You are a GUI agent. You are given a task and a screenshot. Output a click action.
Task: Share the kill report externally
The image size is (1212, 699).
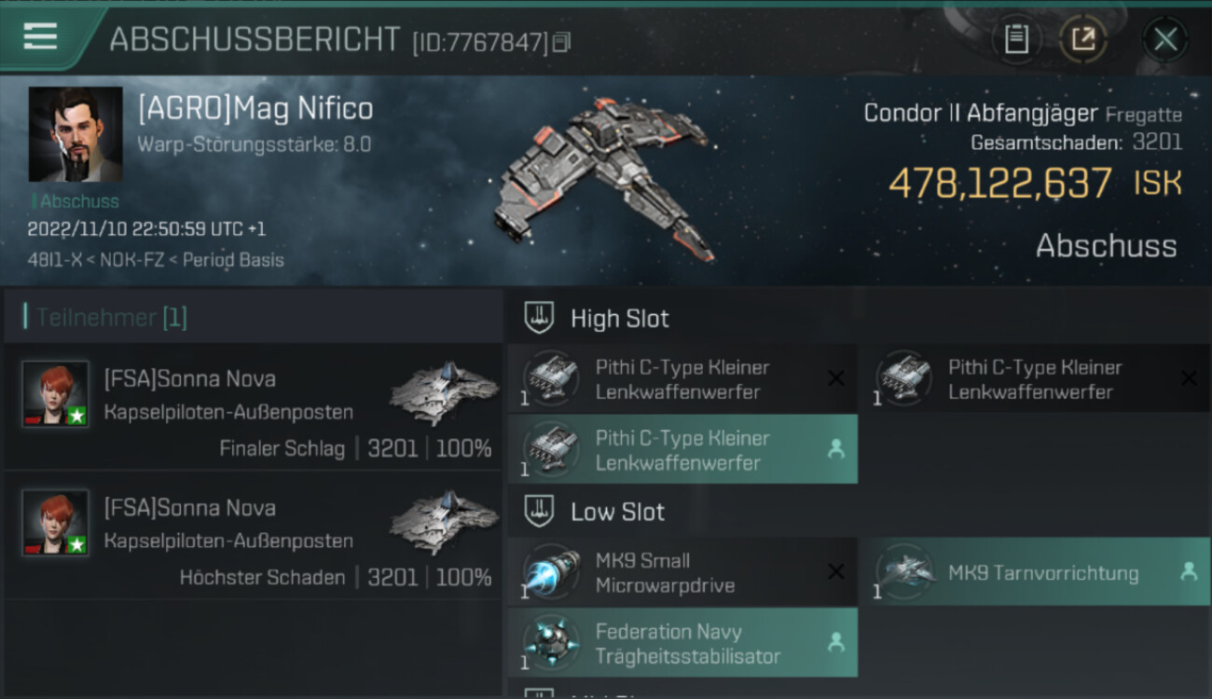pyautogui.click(x=1082, y=38)
